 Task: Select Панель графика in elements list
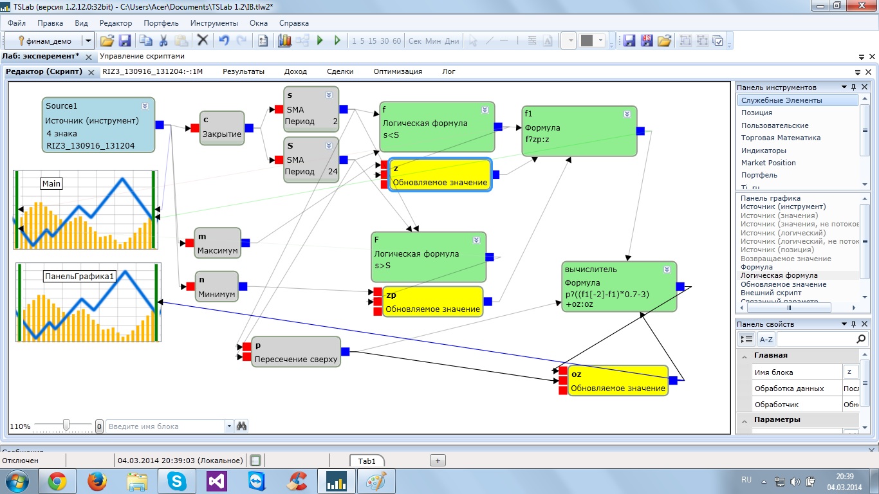click(x=770, y=198)
